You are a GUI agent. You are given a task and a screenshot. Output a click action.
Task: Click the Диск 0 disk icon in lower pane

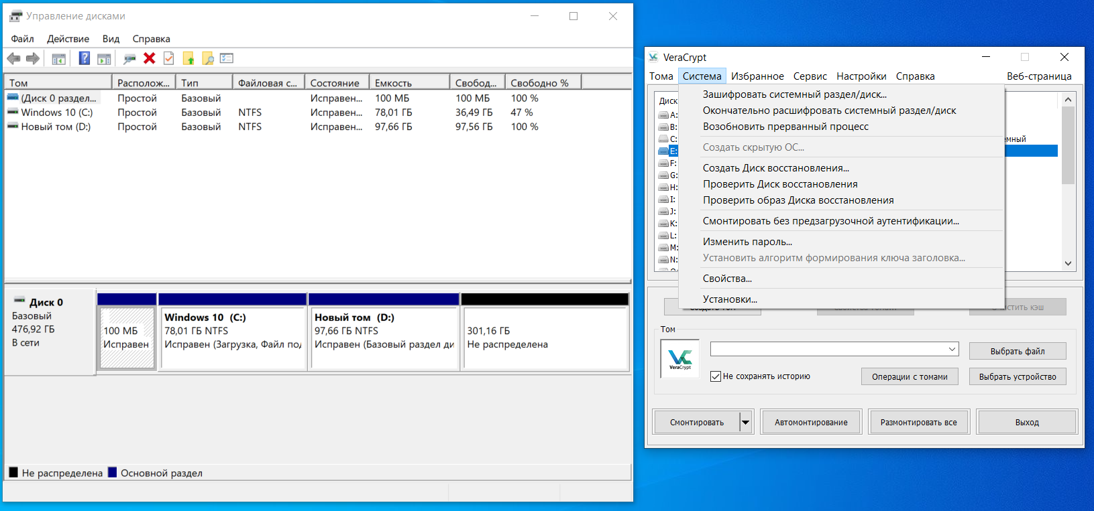(x=19, y=301)
